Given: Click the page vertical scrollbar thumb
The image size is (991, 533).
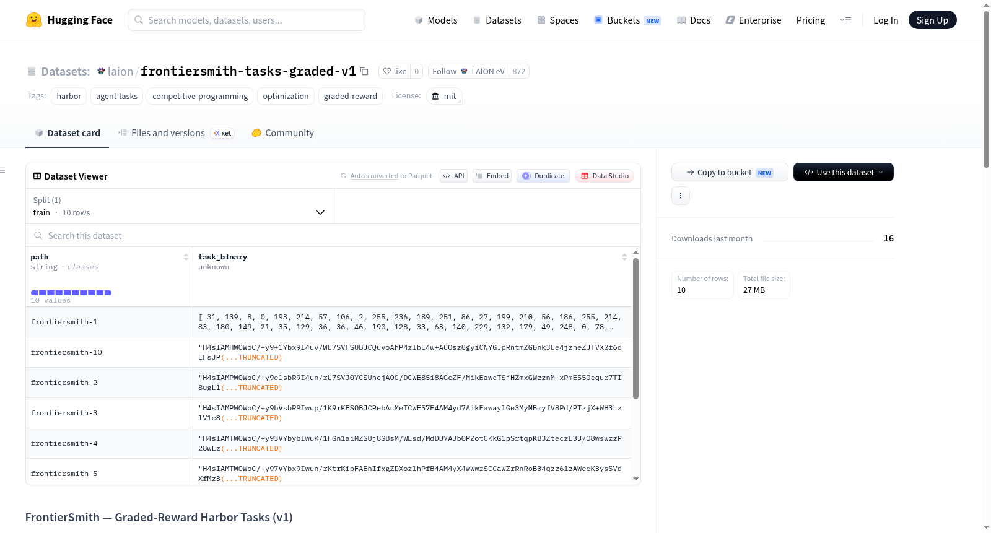Looking at the screenshot, I should tap(986, 89).
